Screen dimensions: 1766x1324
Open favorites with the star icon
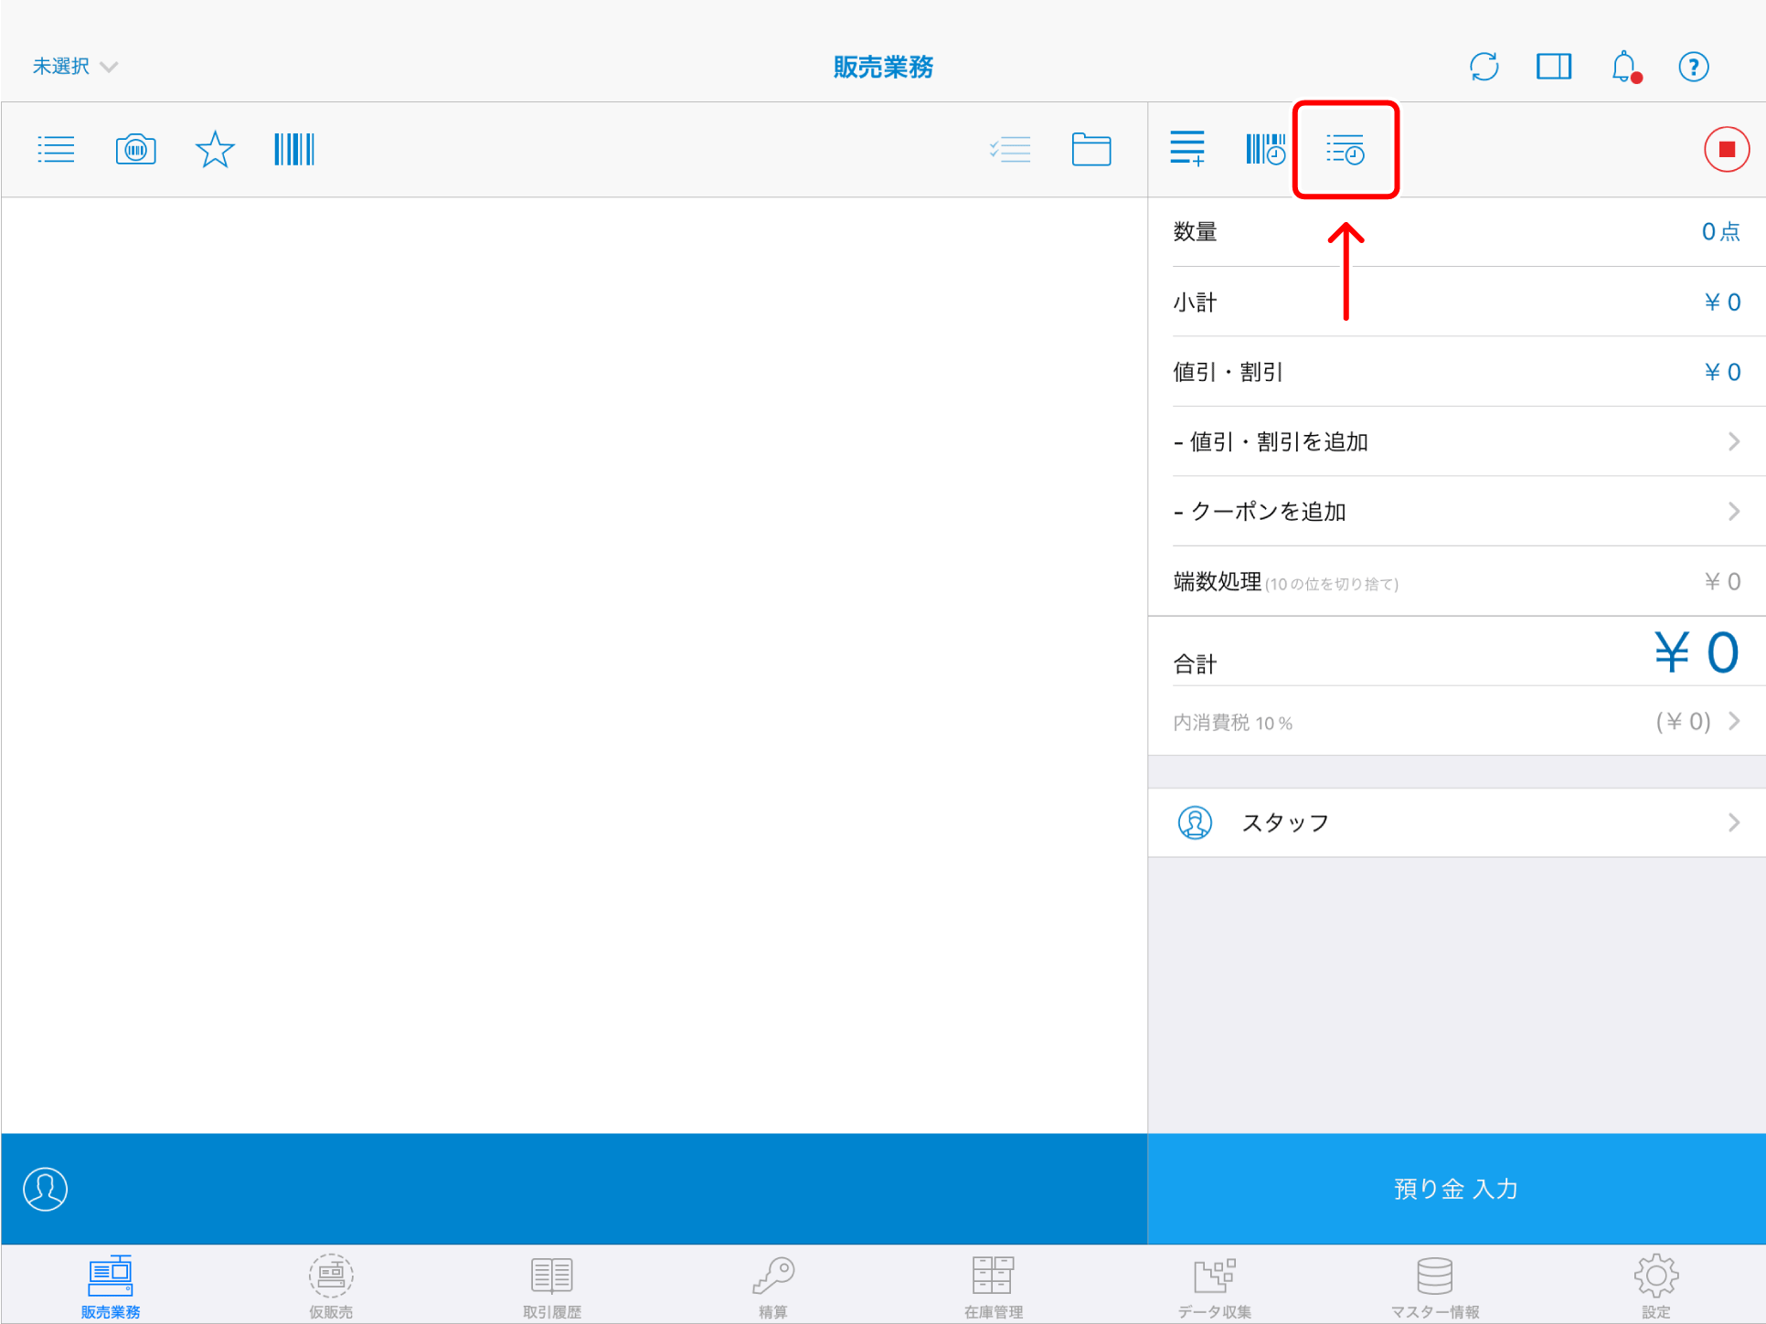[215, 149]
